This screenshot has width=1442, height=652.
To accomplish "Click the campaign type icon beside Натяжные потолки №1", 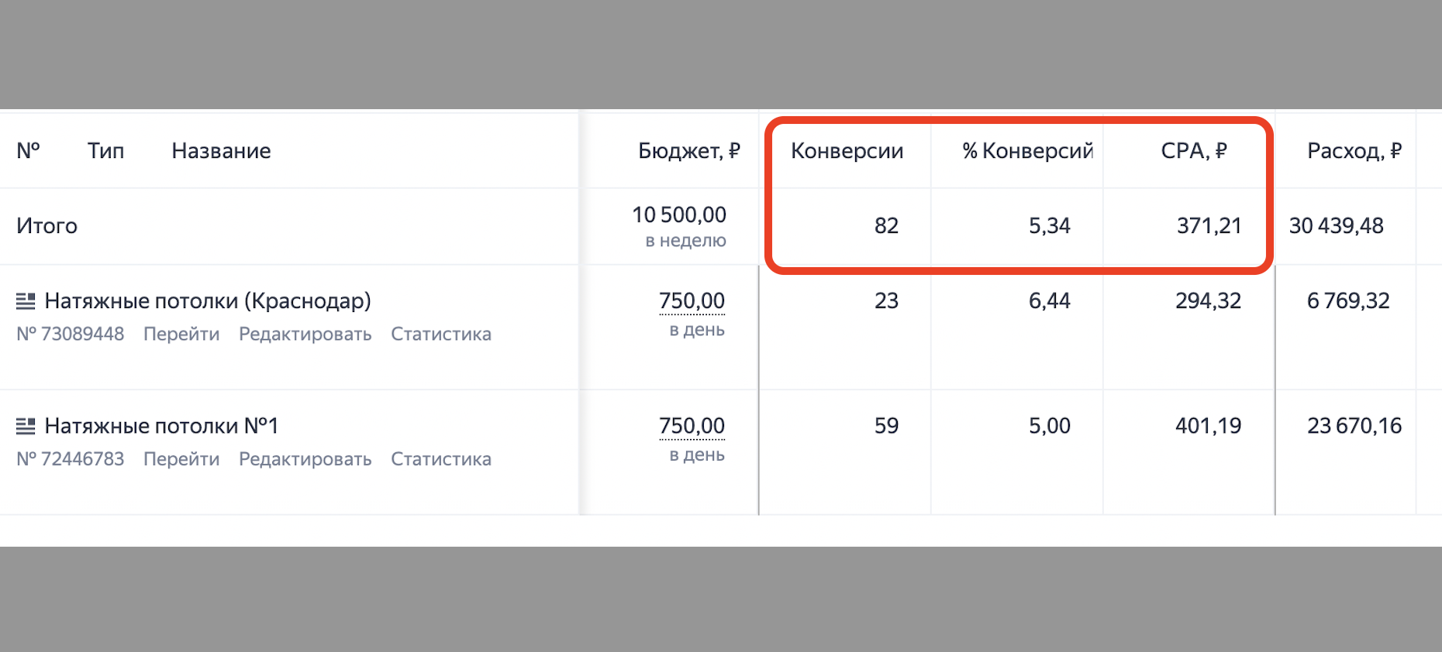I will pyautogui.click(x=27, y=425).
